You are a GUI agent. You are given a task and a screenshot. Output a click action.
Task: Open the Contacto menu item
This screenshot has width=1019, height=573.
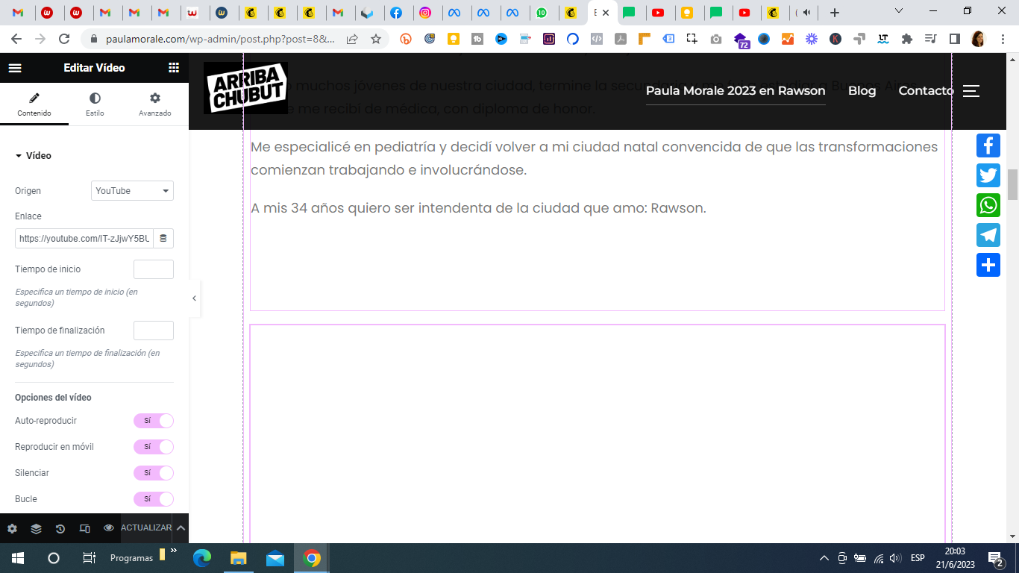click(x=926, y=91)
